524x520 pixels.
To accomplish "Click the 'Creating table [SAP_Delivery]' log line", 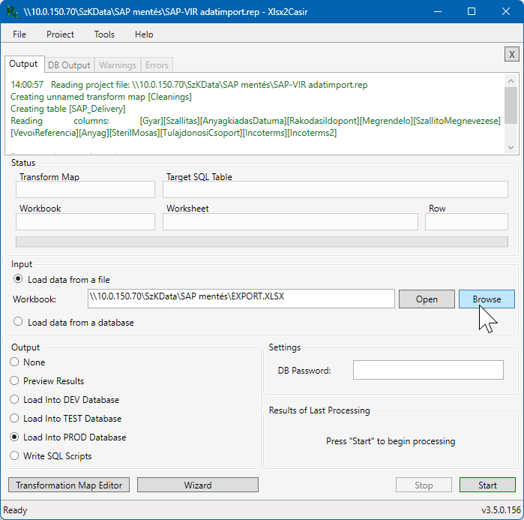I will (67, 109).
